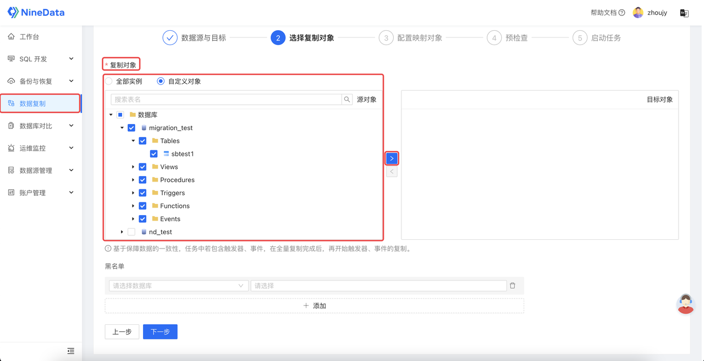
Task: Uncheck the Views checkbox
Action: point(142,167)
